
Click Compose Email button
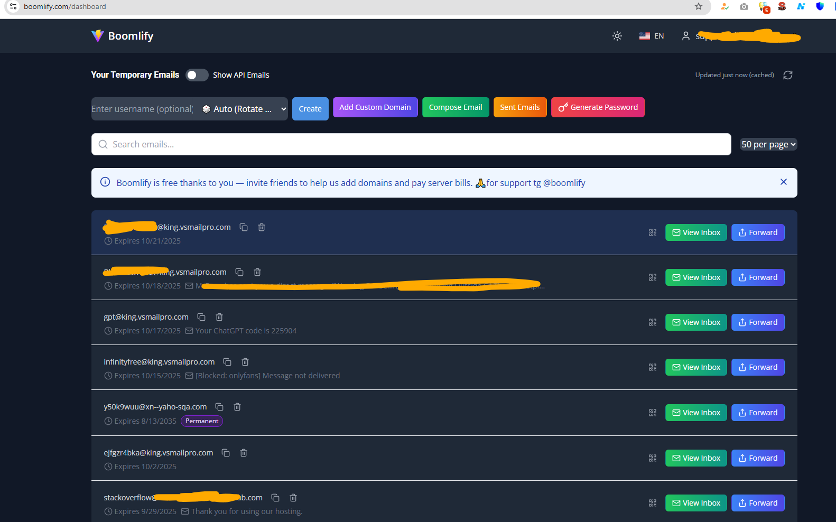[456, 107]
